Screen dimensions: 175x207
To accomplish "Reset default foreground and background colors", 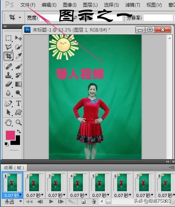I will pos(7,144).
